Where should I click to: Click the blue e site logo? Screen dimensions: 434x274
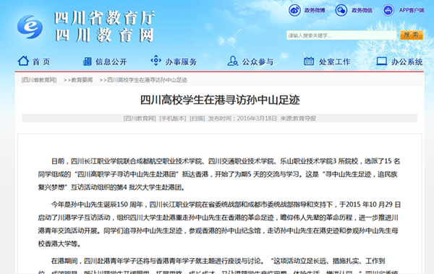pos(30,27)
